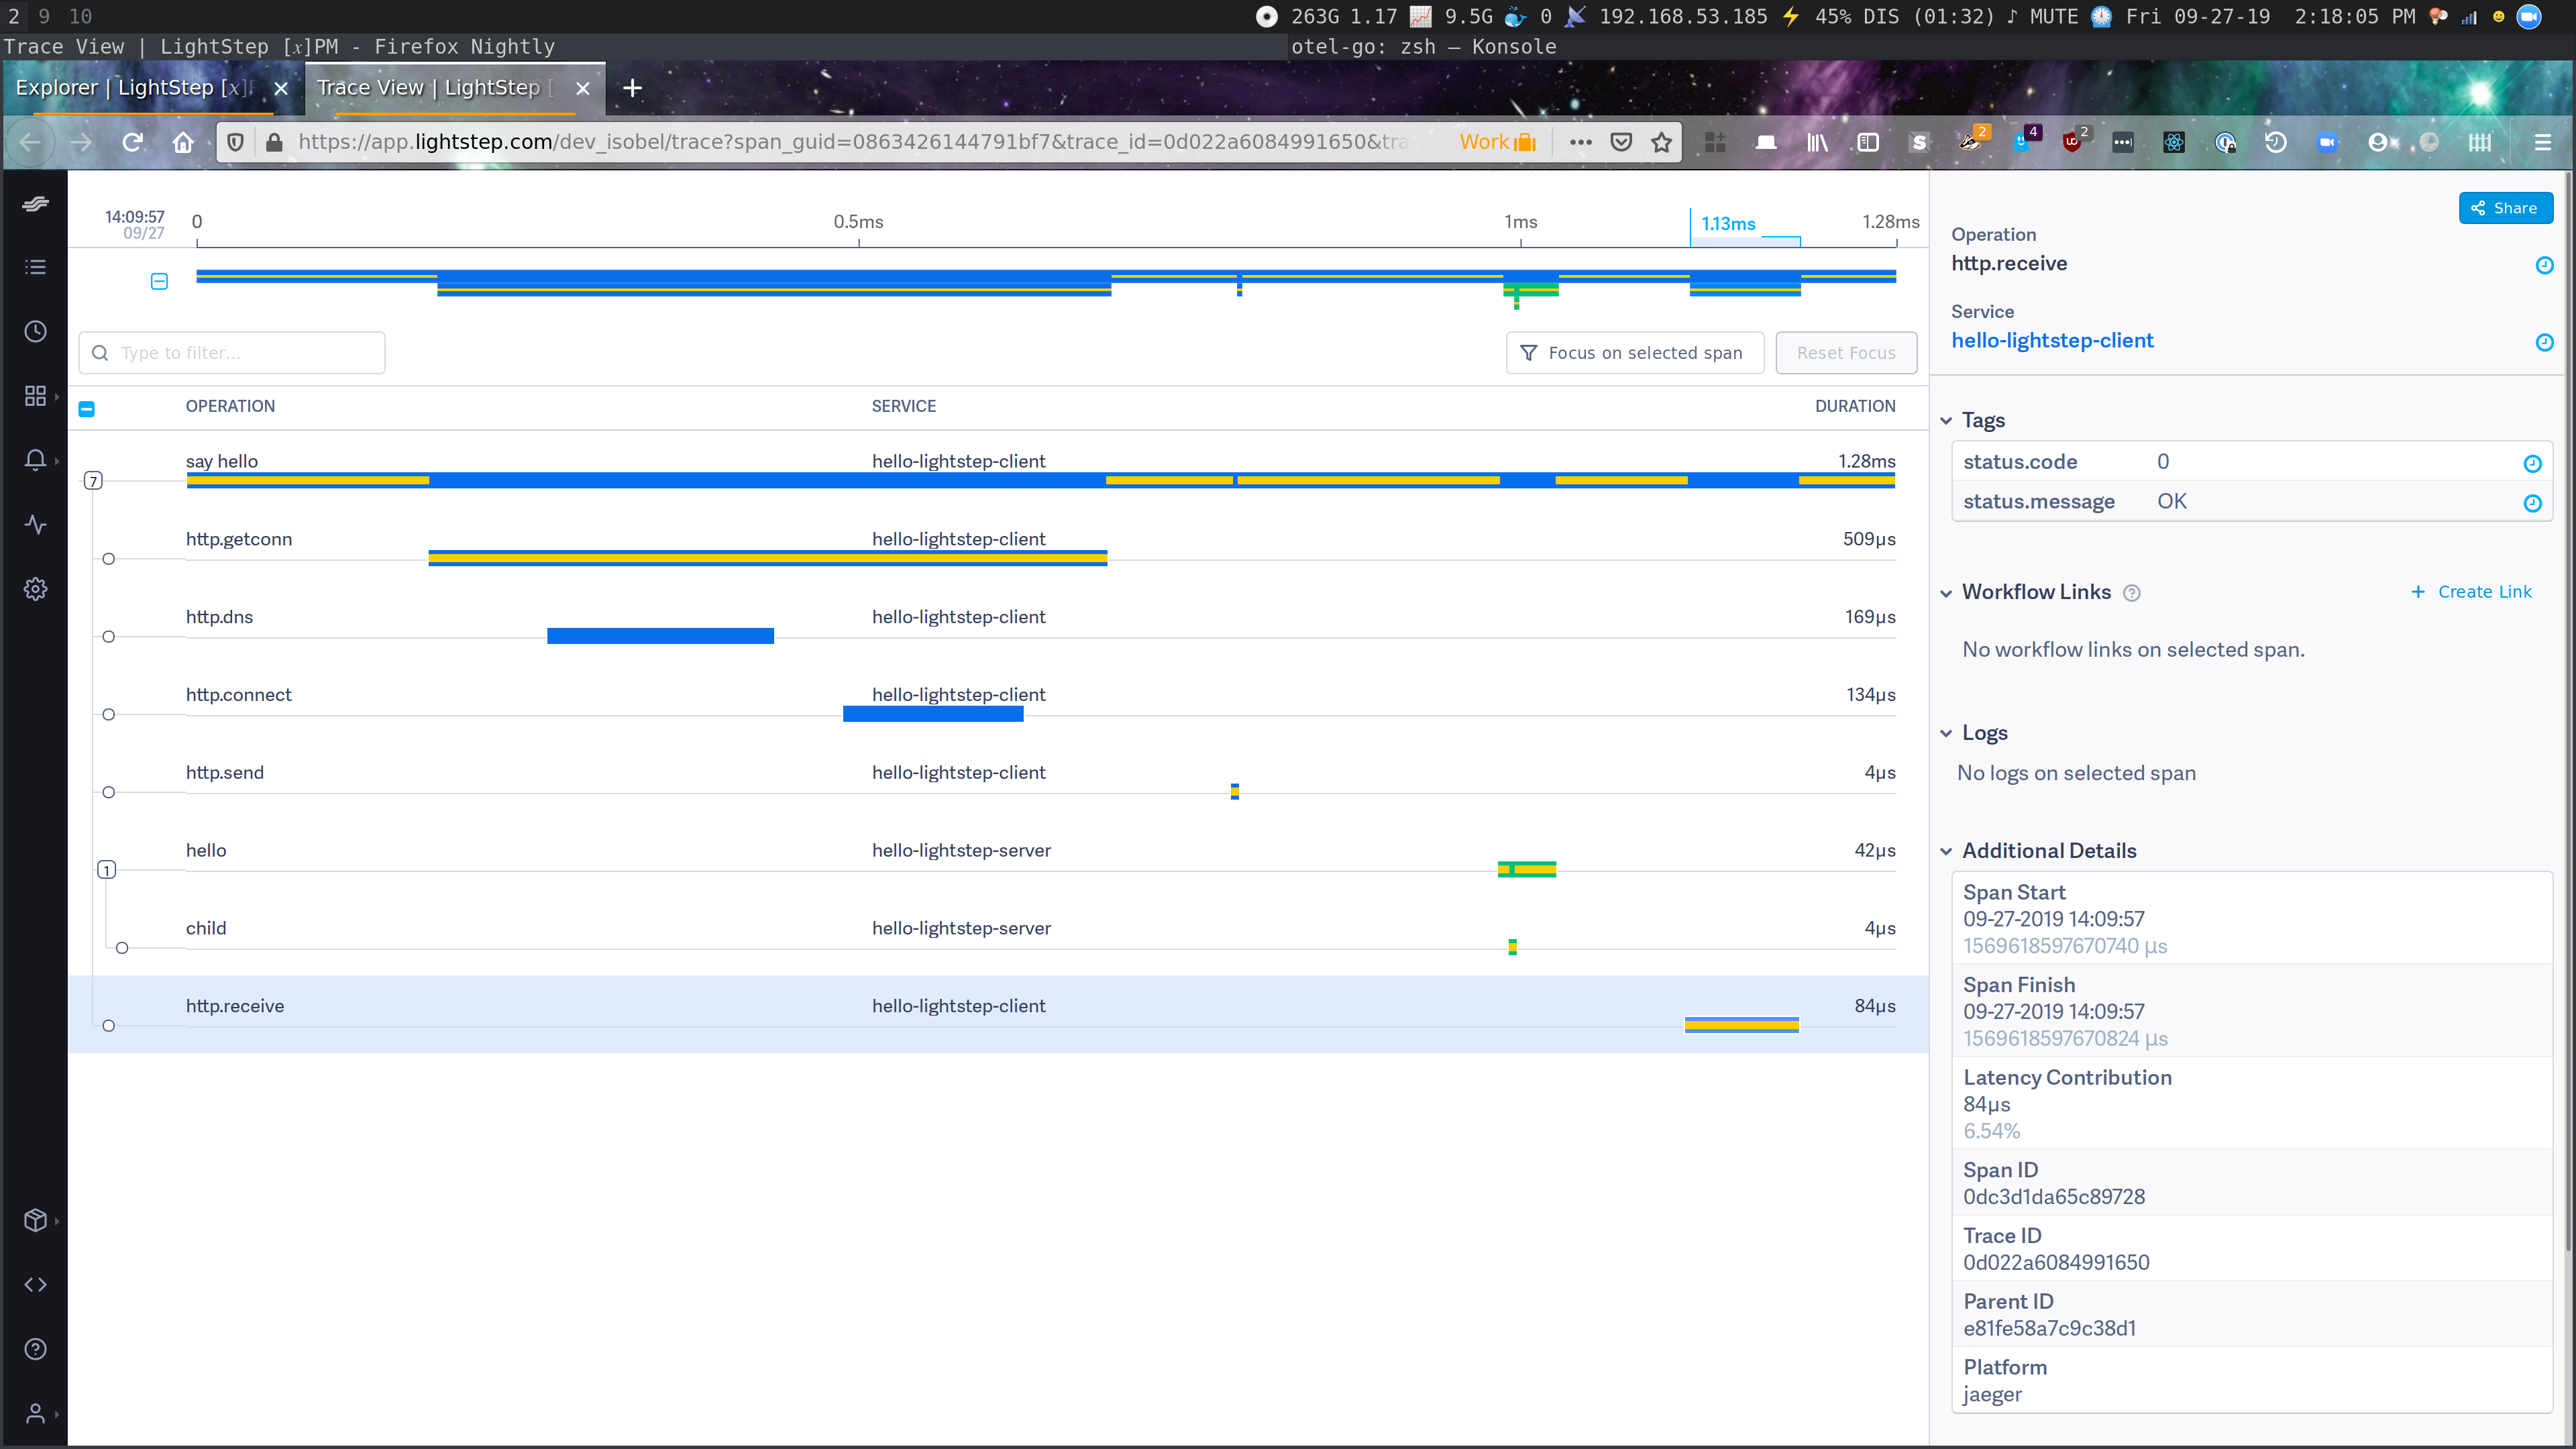
Task: Open the Explorer list icon in the sidebar
Action: [x=35, y=266]
